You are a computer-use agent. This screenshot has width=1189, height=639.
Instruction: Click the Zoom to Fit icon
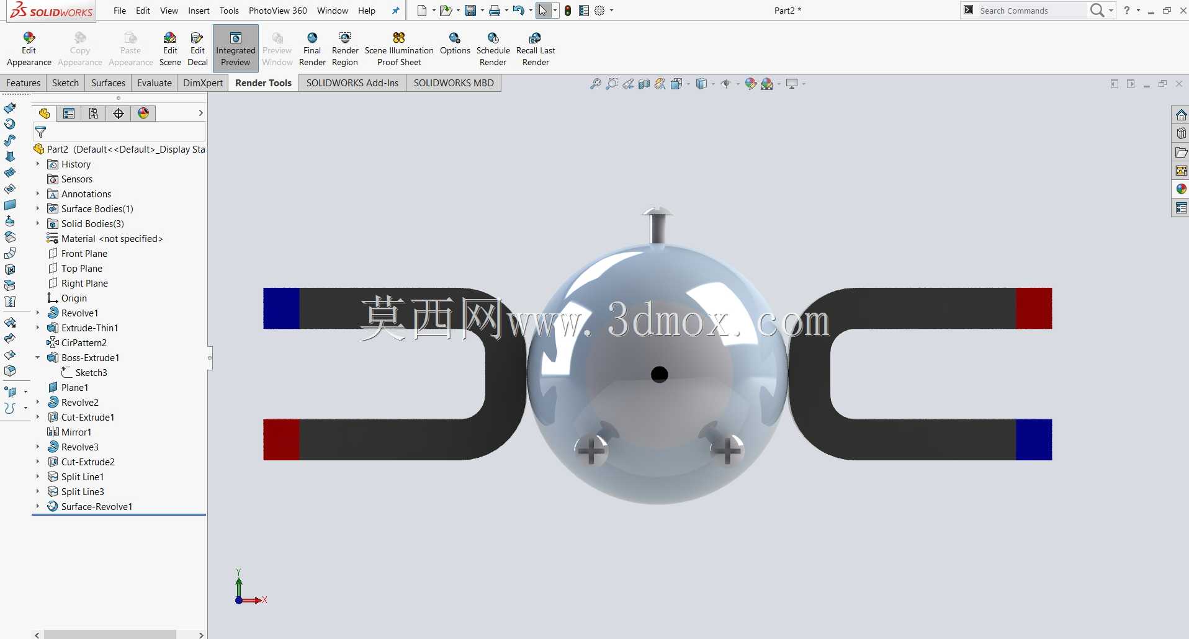pyautogui.click(x=595, y=84)
